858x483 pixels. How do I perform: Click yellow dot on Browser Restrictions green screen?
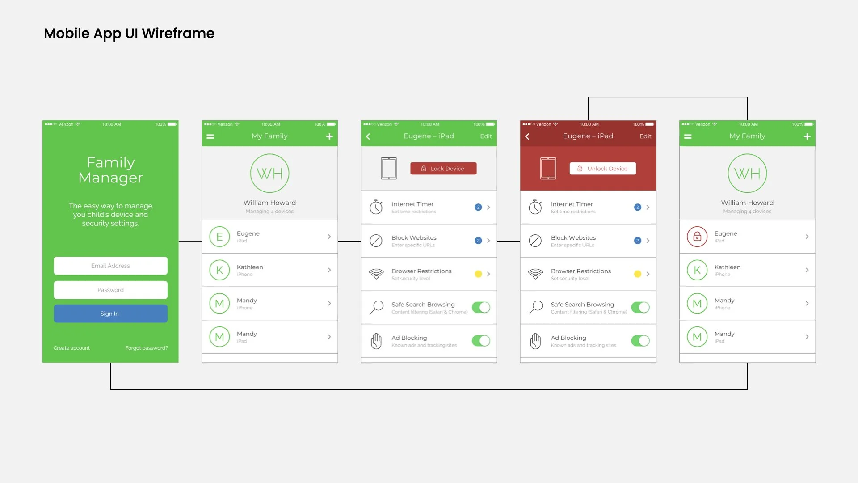pyautogui.click(x=478, y=274)
